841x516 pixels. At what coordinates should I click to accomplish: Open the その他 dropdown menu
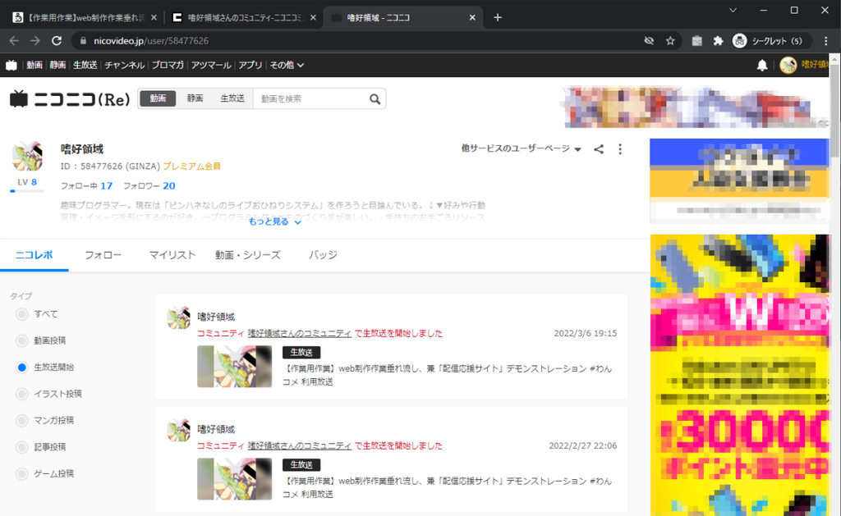[287, 65]
